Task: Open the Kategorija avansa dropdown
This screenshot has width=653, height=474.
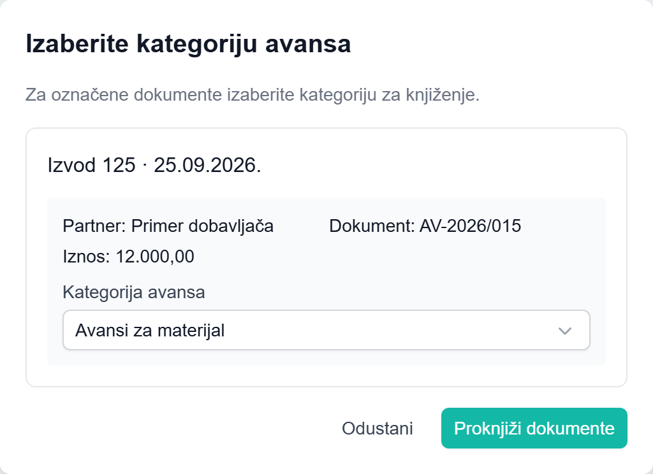Action: coord(326,330)
